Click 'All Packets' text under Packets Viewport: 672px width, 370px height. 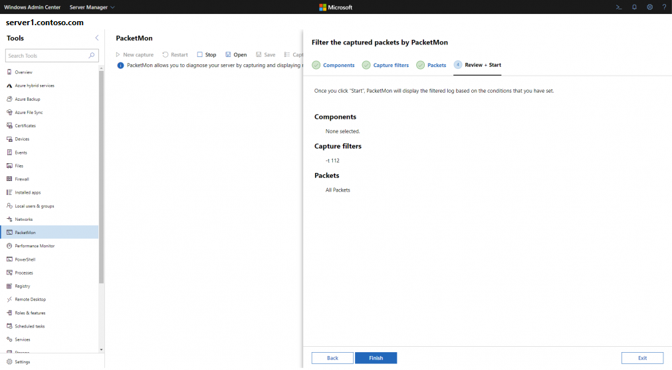[x=338, y=190]
